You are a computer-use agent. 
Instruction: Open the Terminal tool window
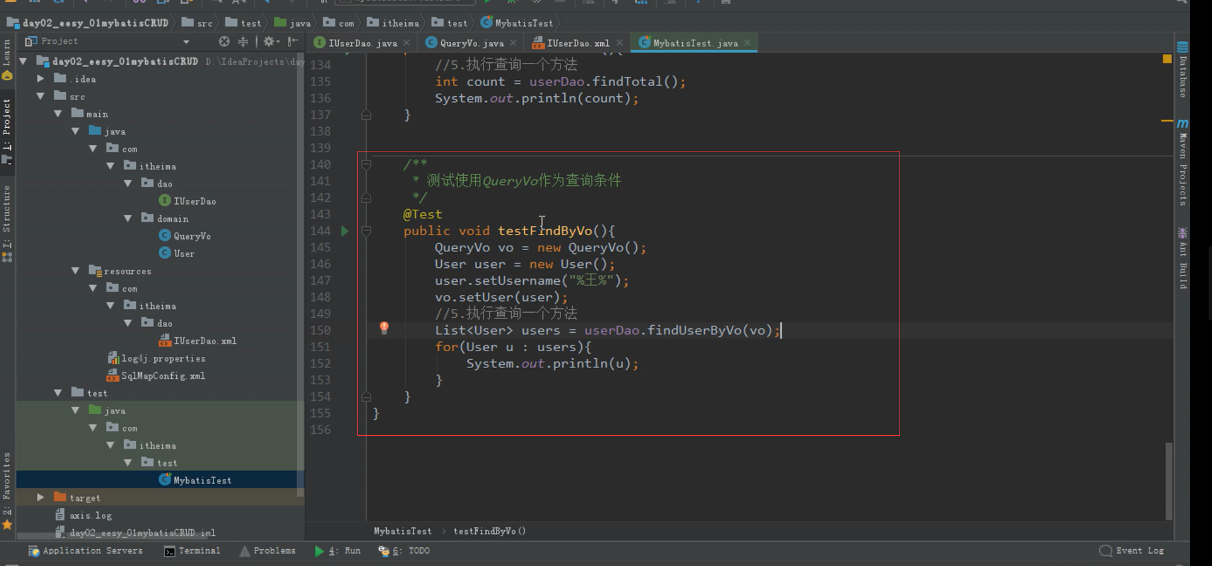[x=193, y=551]
